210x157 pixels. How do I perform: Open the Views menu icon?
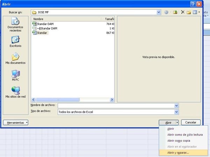195,12
